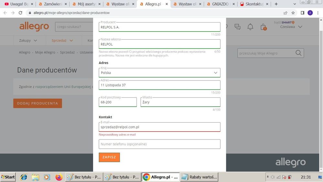This screenshot has height=182, width=323.
Task: Open File Explorer from taskbar
Action: coord(35,177)
